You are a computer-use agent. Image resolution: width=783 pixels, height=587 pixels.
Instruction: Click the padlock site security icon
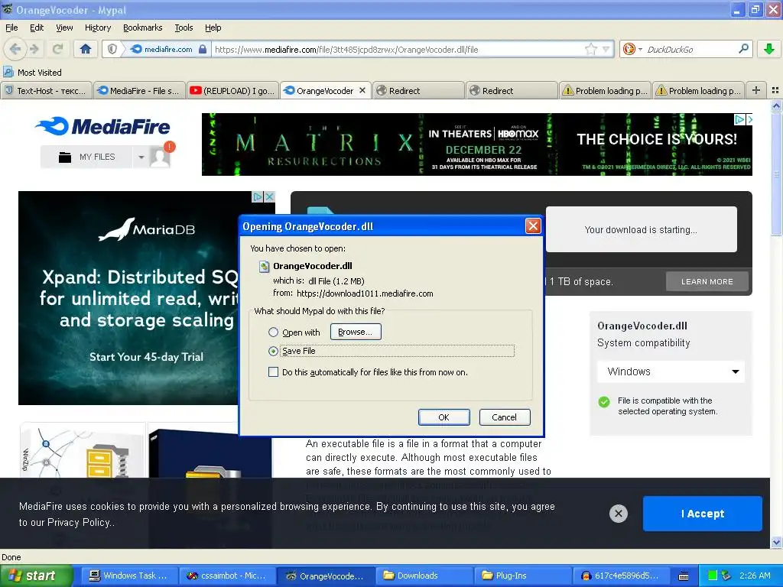(202, 49)
